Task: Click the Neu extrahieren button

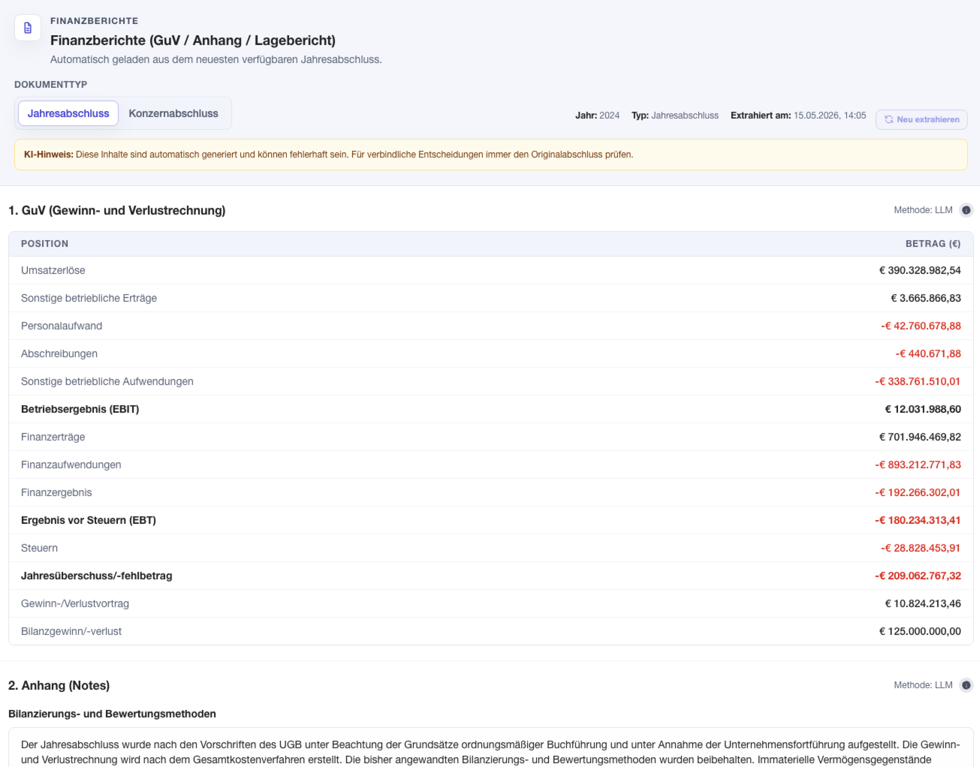Action: pyautogui.click(x=921, y=119)
